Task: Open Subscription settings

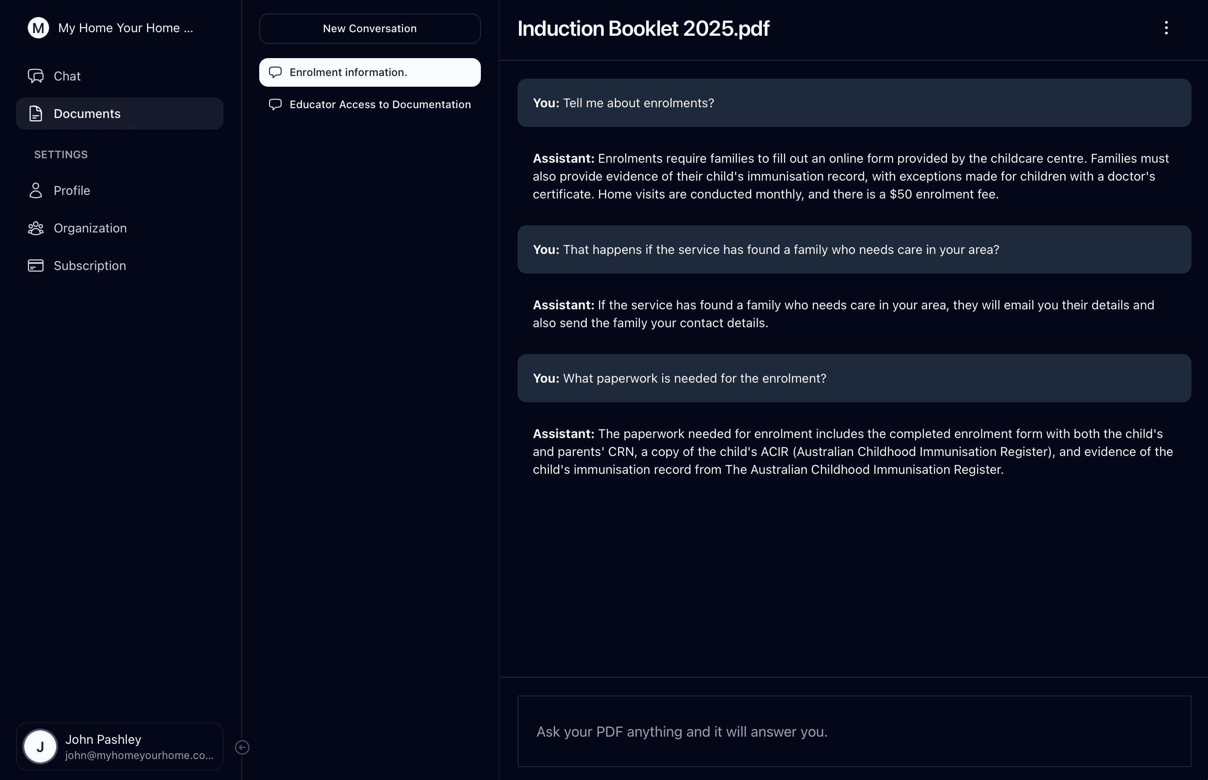Action: tap(90, 266)
